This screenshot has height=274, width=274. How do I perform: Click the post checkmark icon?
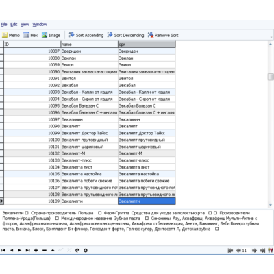tap(61, 250)
